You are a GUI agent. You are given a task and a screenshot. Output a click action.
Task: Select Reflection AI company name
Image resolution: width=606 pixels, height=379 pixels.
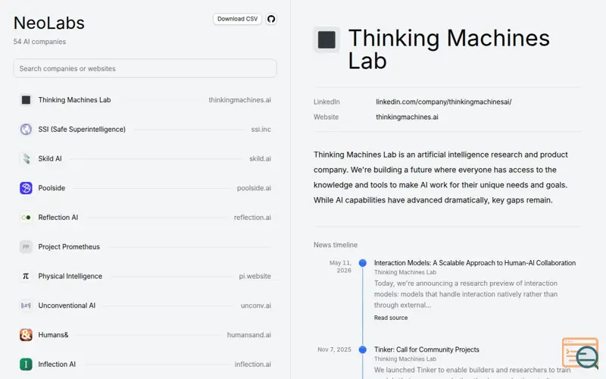58,218
